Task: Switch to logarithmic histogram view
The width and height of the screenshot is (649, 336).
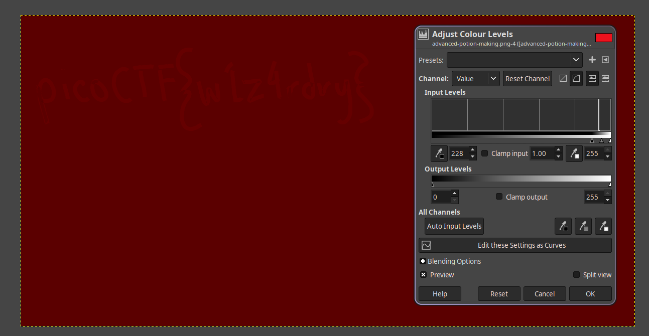Action: pyautogui.click(x=605, y=79)
